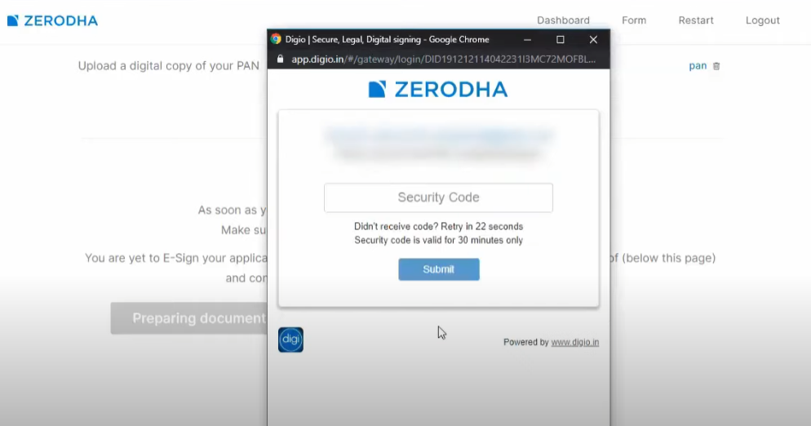Image resolution: width=811 pixels, height=426 pixels.
Task: Open the www.digio.in link
Action: click(x=575, y=343)
